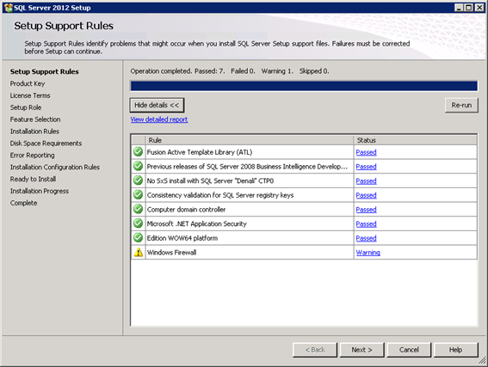The height and width of the screenshot is (367, 488).
Task: Click green check icon for Edition WOW64 platform
Action: tap(138, 238)
